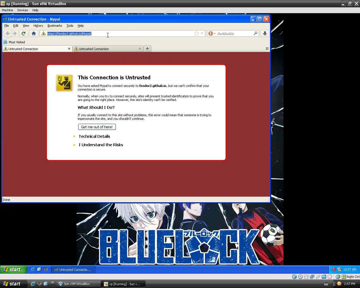
Task: Expand host quick launch chevron overflow
Action: click(x=52, y=282)
